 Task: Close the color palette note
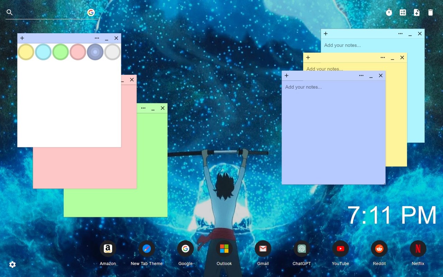click(116, 38)
